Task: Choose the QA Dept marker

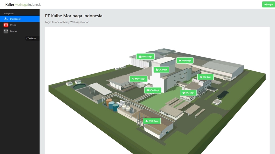Action: click(x=161, y=70)
